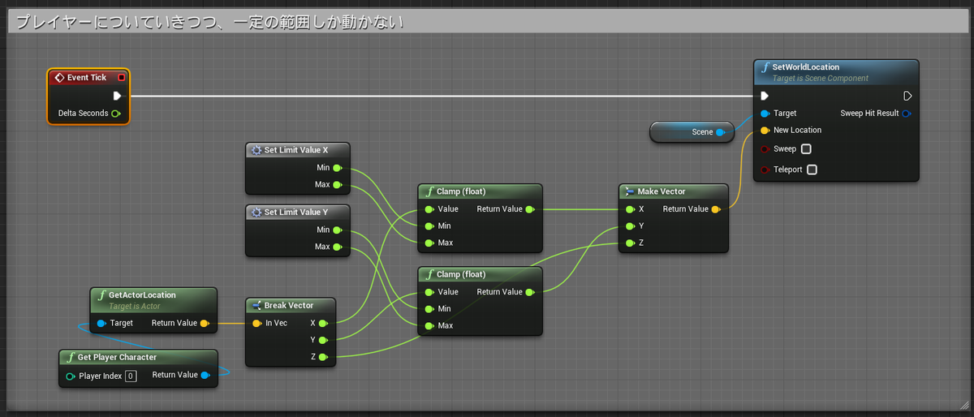
Task: Click the Player Index input pin
Action: [71, 376]
